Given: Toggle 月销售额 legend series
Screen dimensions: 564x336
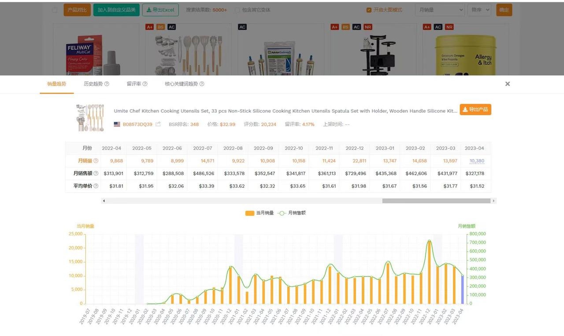Looking at the screenshot, I should [292, 213].
